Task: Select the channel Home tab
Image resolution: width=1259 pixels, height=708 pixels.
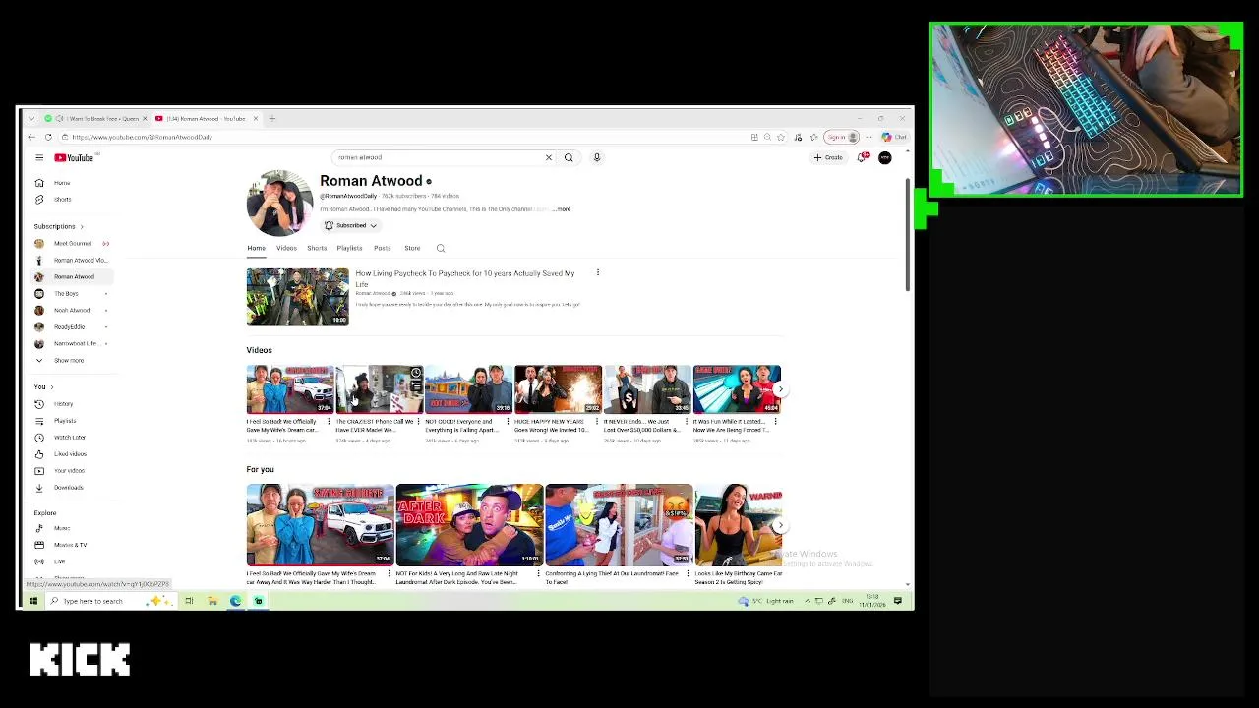Action: 256,248
